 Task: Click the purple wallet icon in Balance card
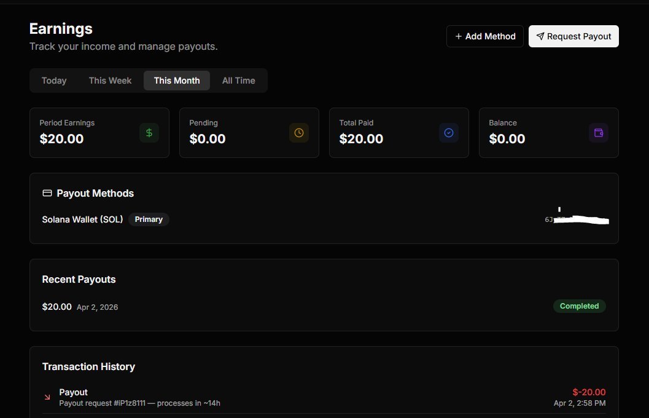click(x=599, y=133)
